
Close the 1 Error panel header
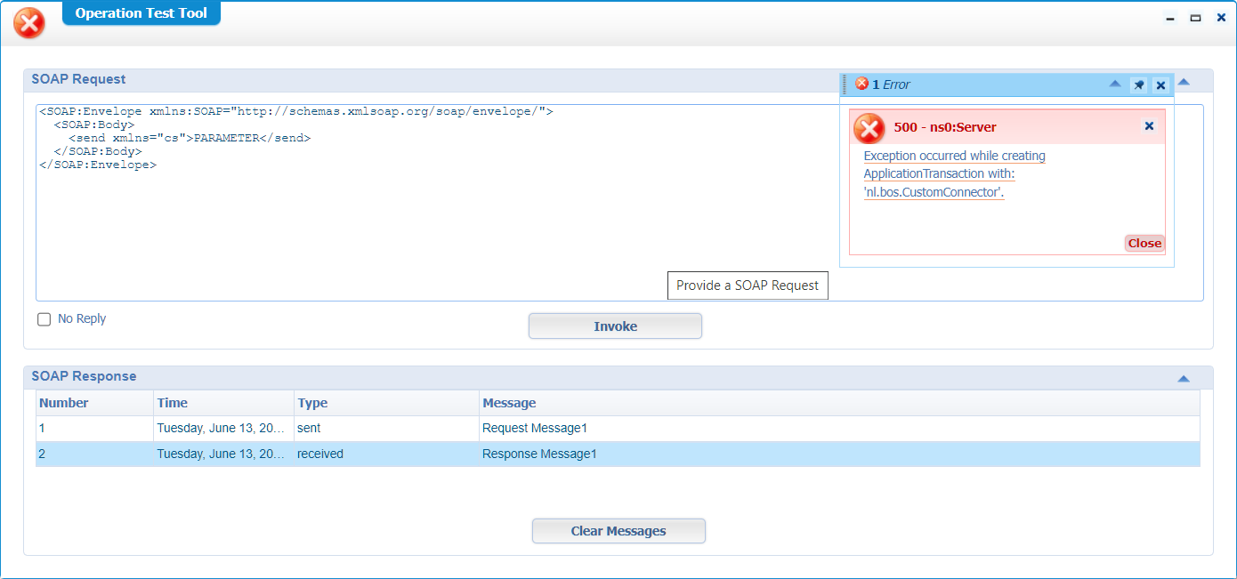[1160, 85]
